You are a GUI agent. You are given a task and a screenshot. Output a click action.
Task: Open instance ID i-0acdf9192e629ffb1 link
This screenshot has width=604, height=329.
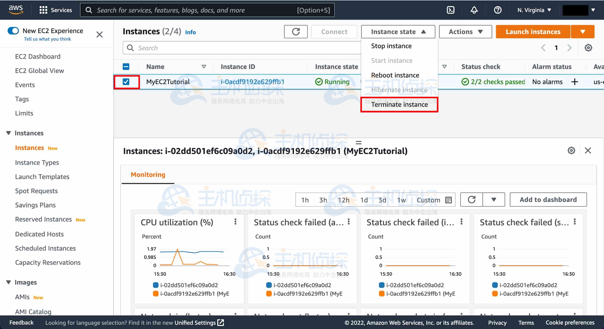[x=252, y=82]
